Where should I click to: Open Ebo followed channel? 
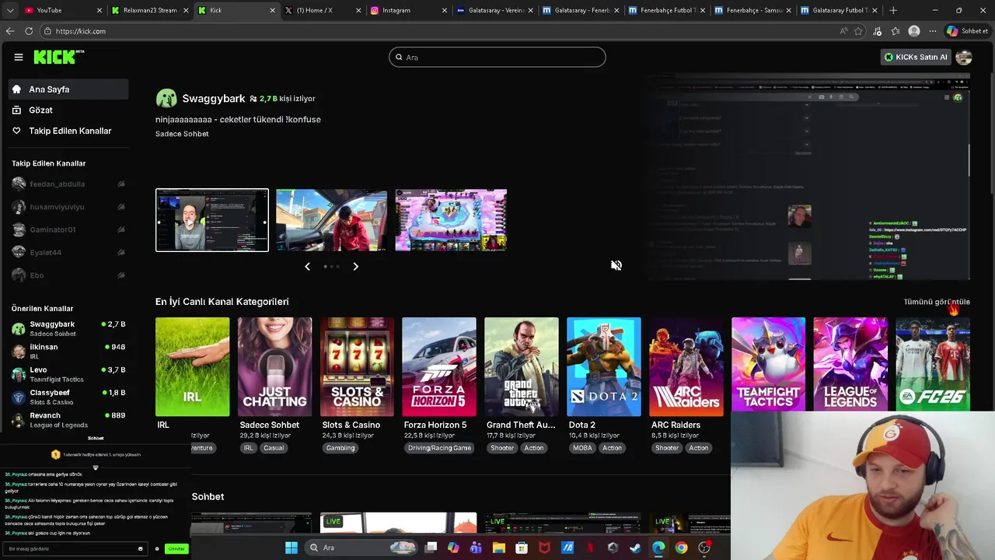point(68,275)
